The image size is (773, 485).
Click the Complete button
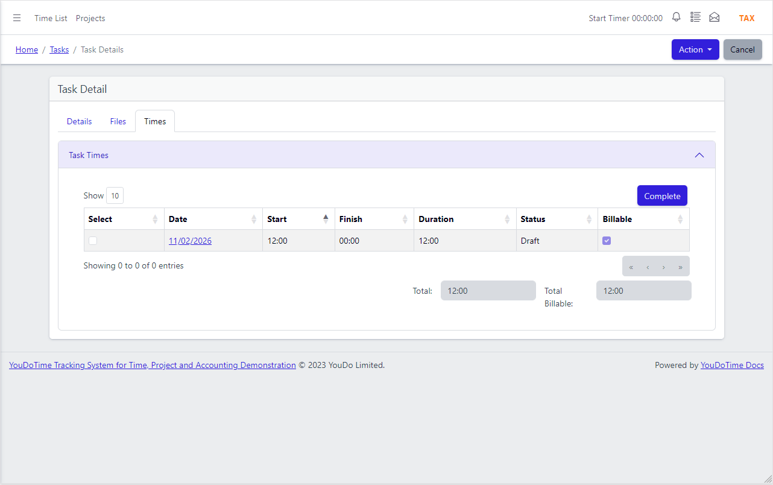point(662,196)
